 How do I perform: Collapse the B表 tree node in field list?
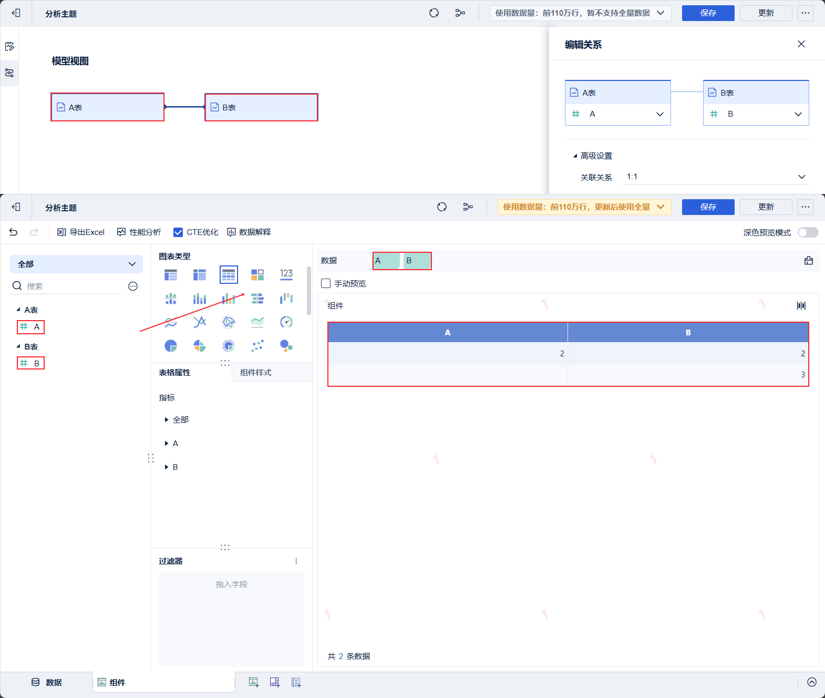(18, 347)
